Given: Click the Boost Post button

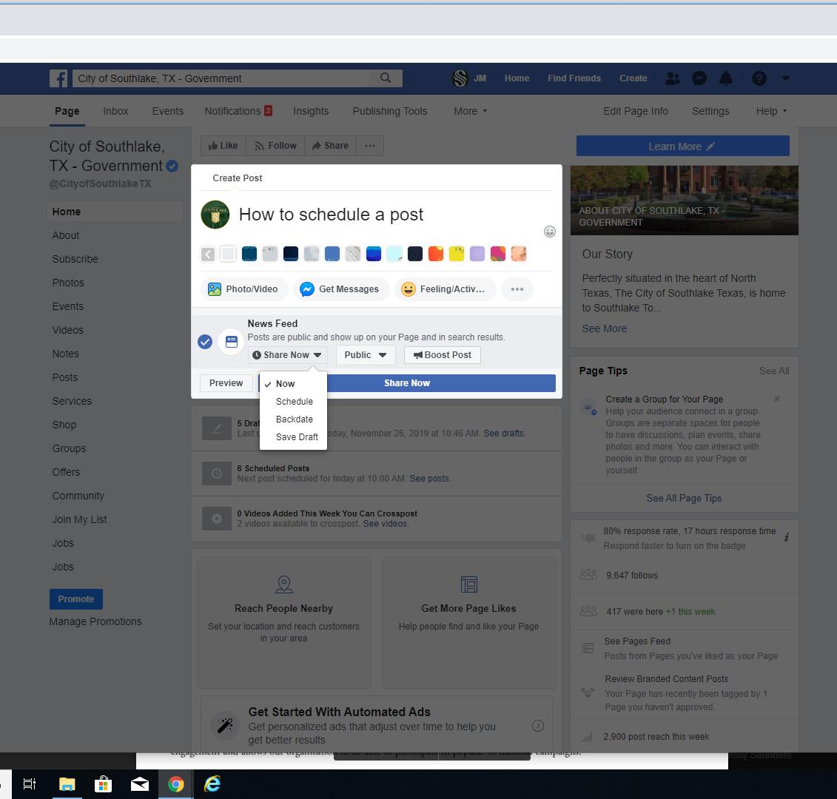Looking at the screenshot, I should pyautogui.click(x=442, y=355).
